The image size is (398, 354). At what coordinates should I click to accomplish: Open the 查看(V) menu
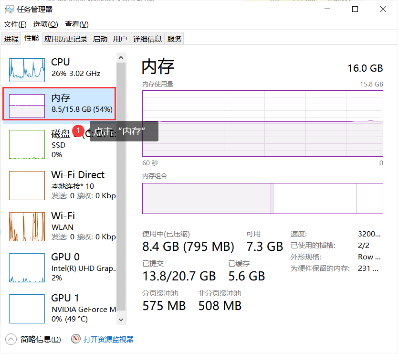77,24
